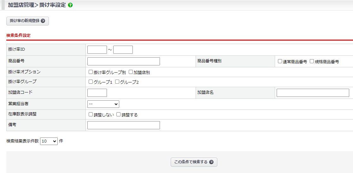Click the この条件で検索する search button
This screenshot has width=353, height=173.
[x=194, y=162]
